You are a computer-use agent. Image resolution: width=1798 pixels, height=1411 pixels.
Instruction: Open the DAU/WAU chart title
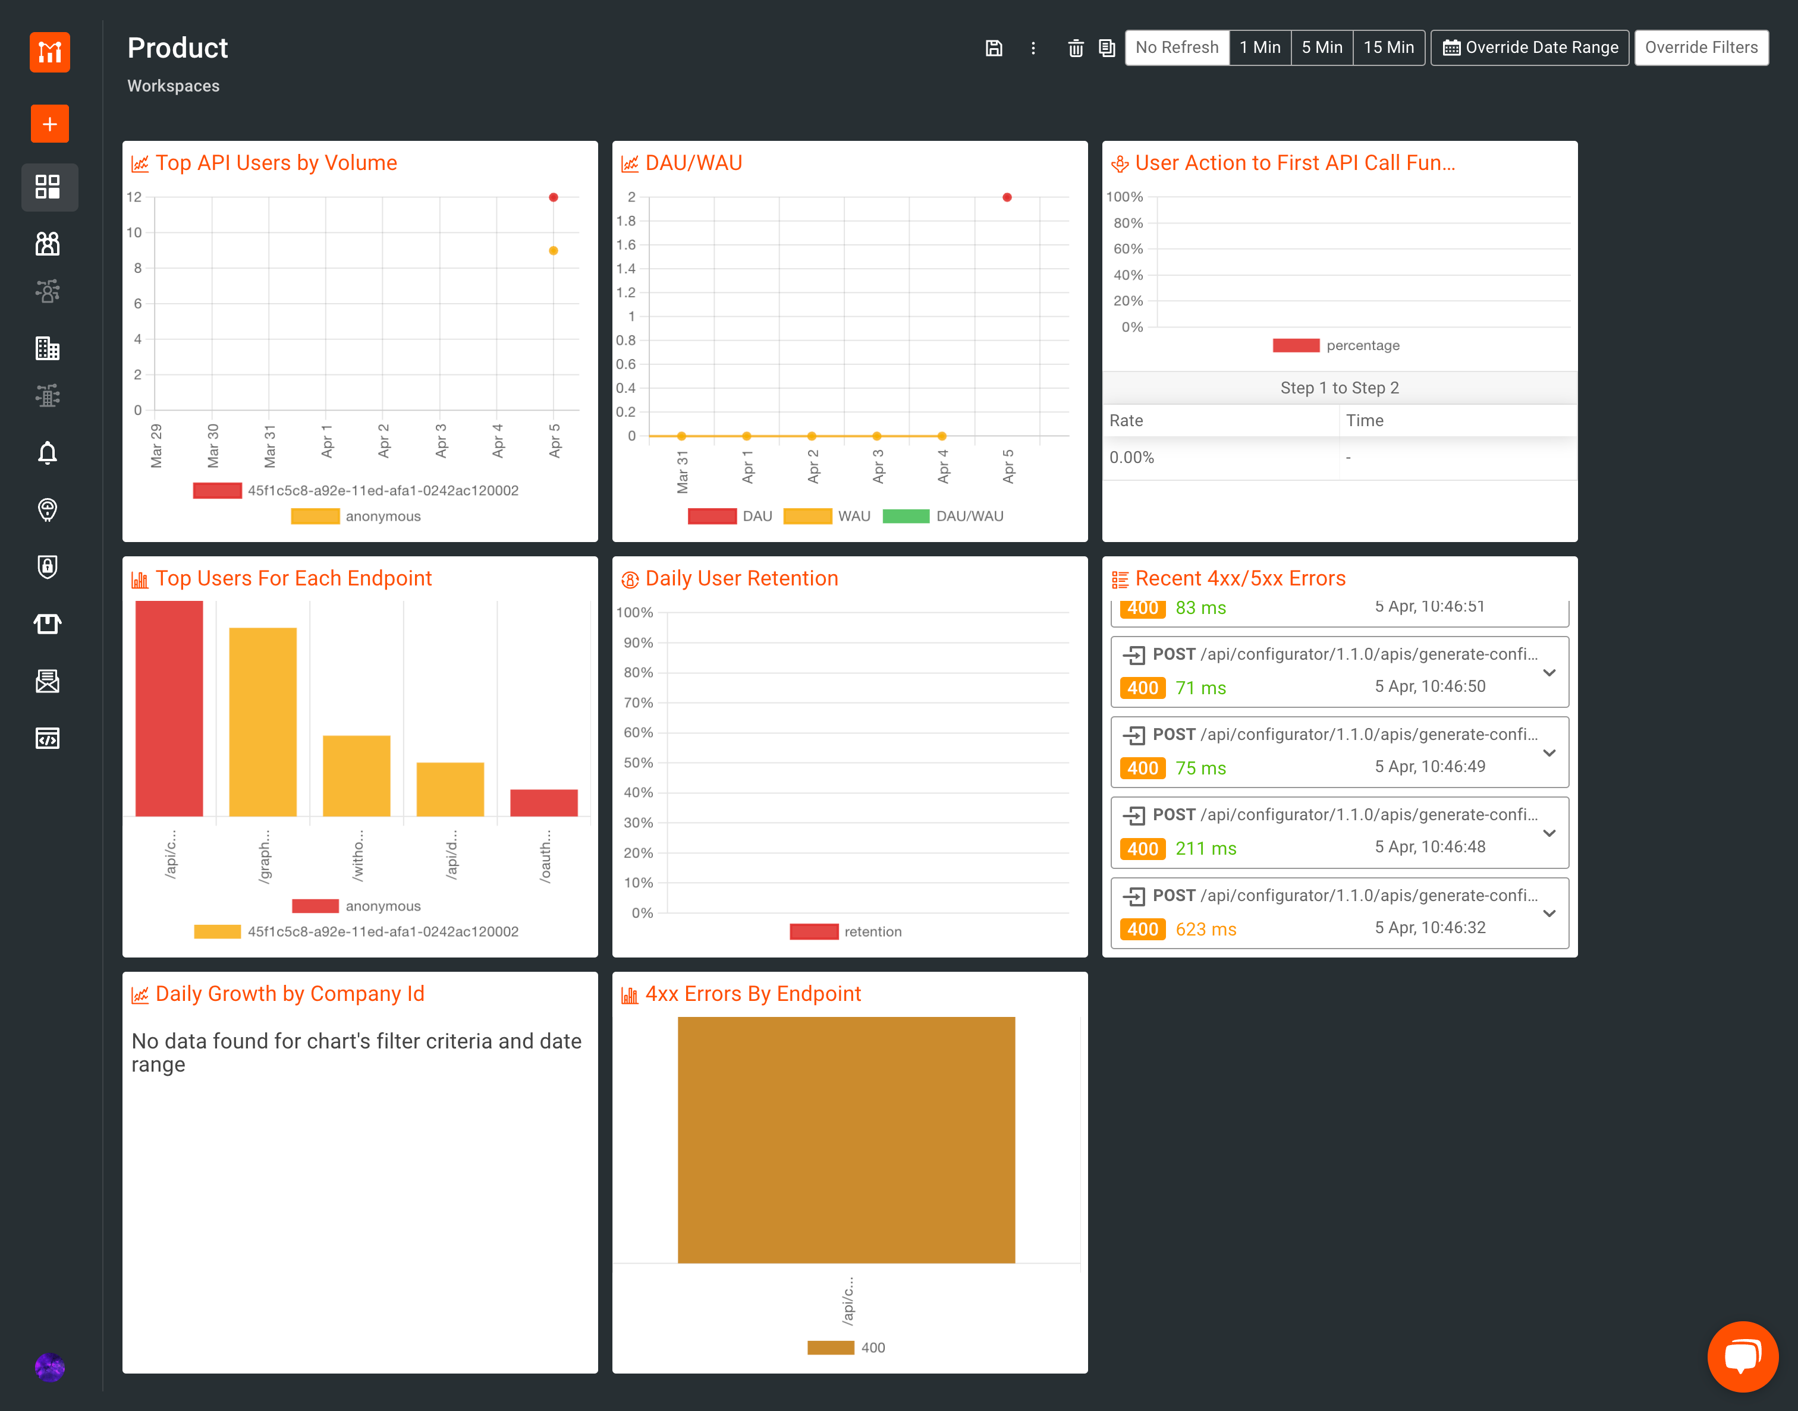click(x=693, y=163)
